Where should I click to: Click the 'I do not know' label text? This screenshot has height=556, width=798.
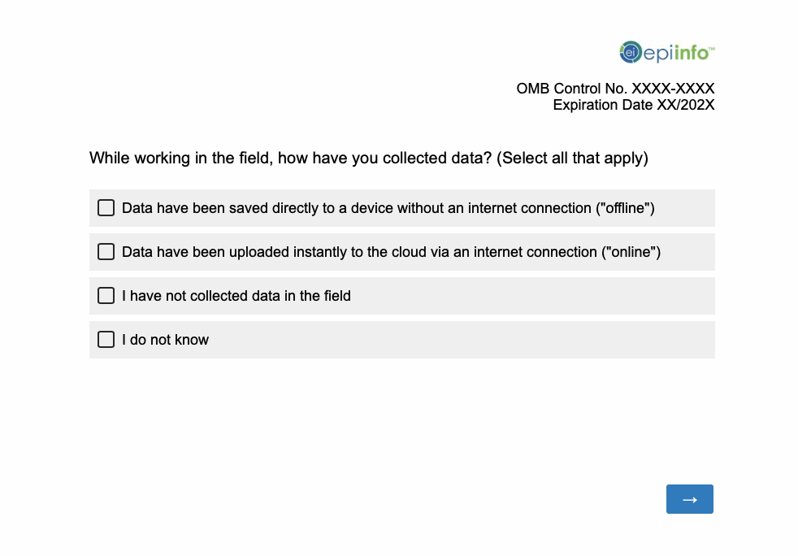pyautogui.click(x=166, y=340)
